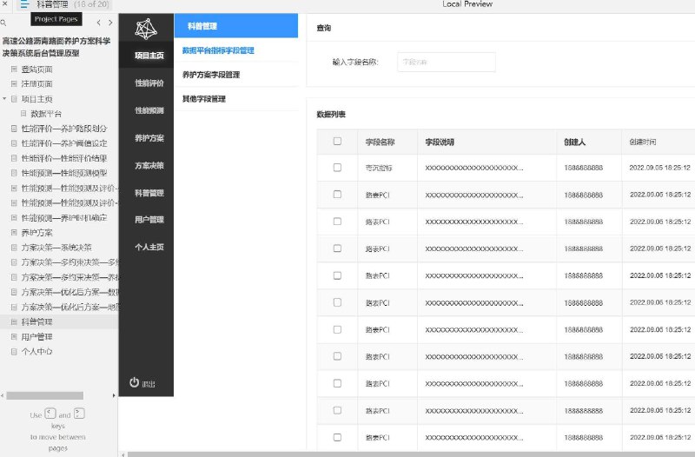Check the second data row checkbox, first 路表PCI
695x457 pixels.
tap(337, 194)
